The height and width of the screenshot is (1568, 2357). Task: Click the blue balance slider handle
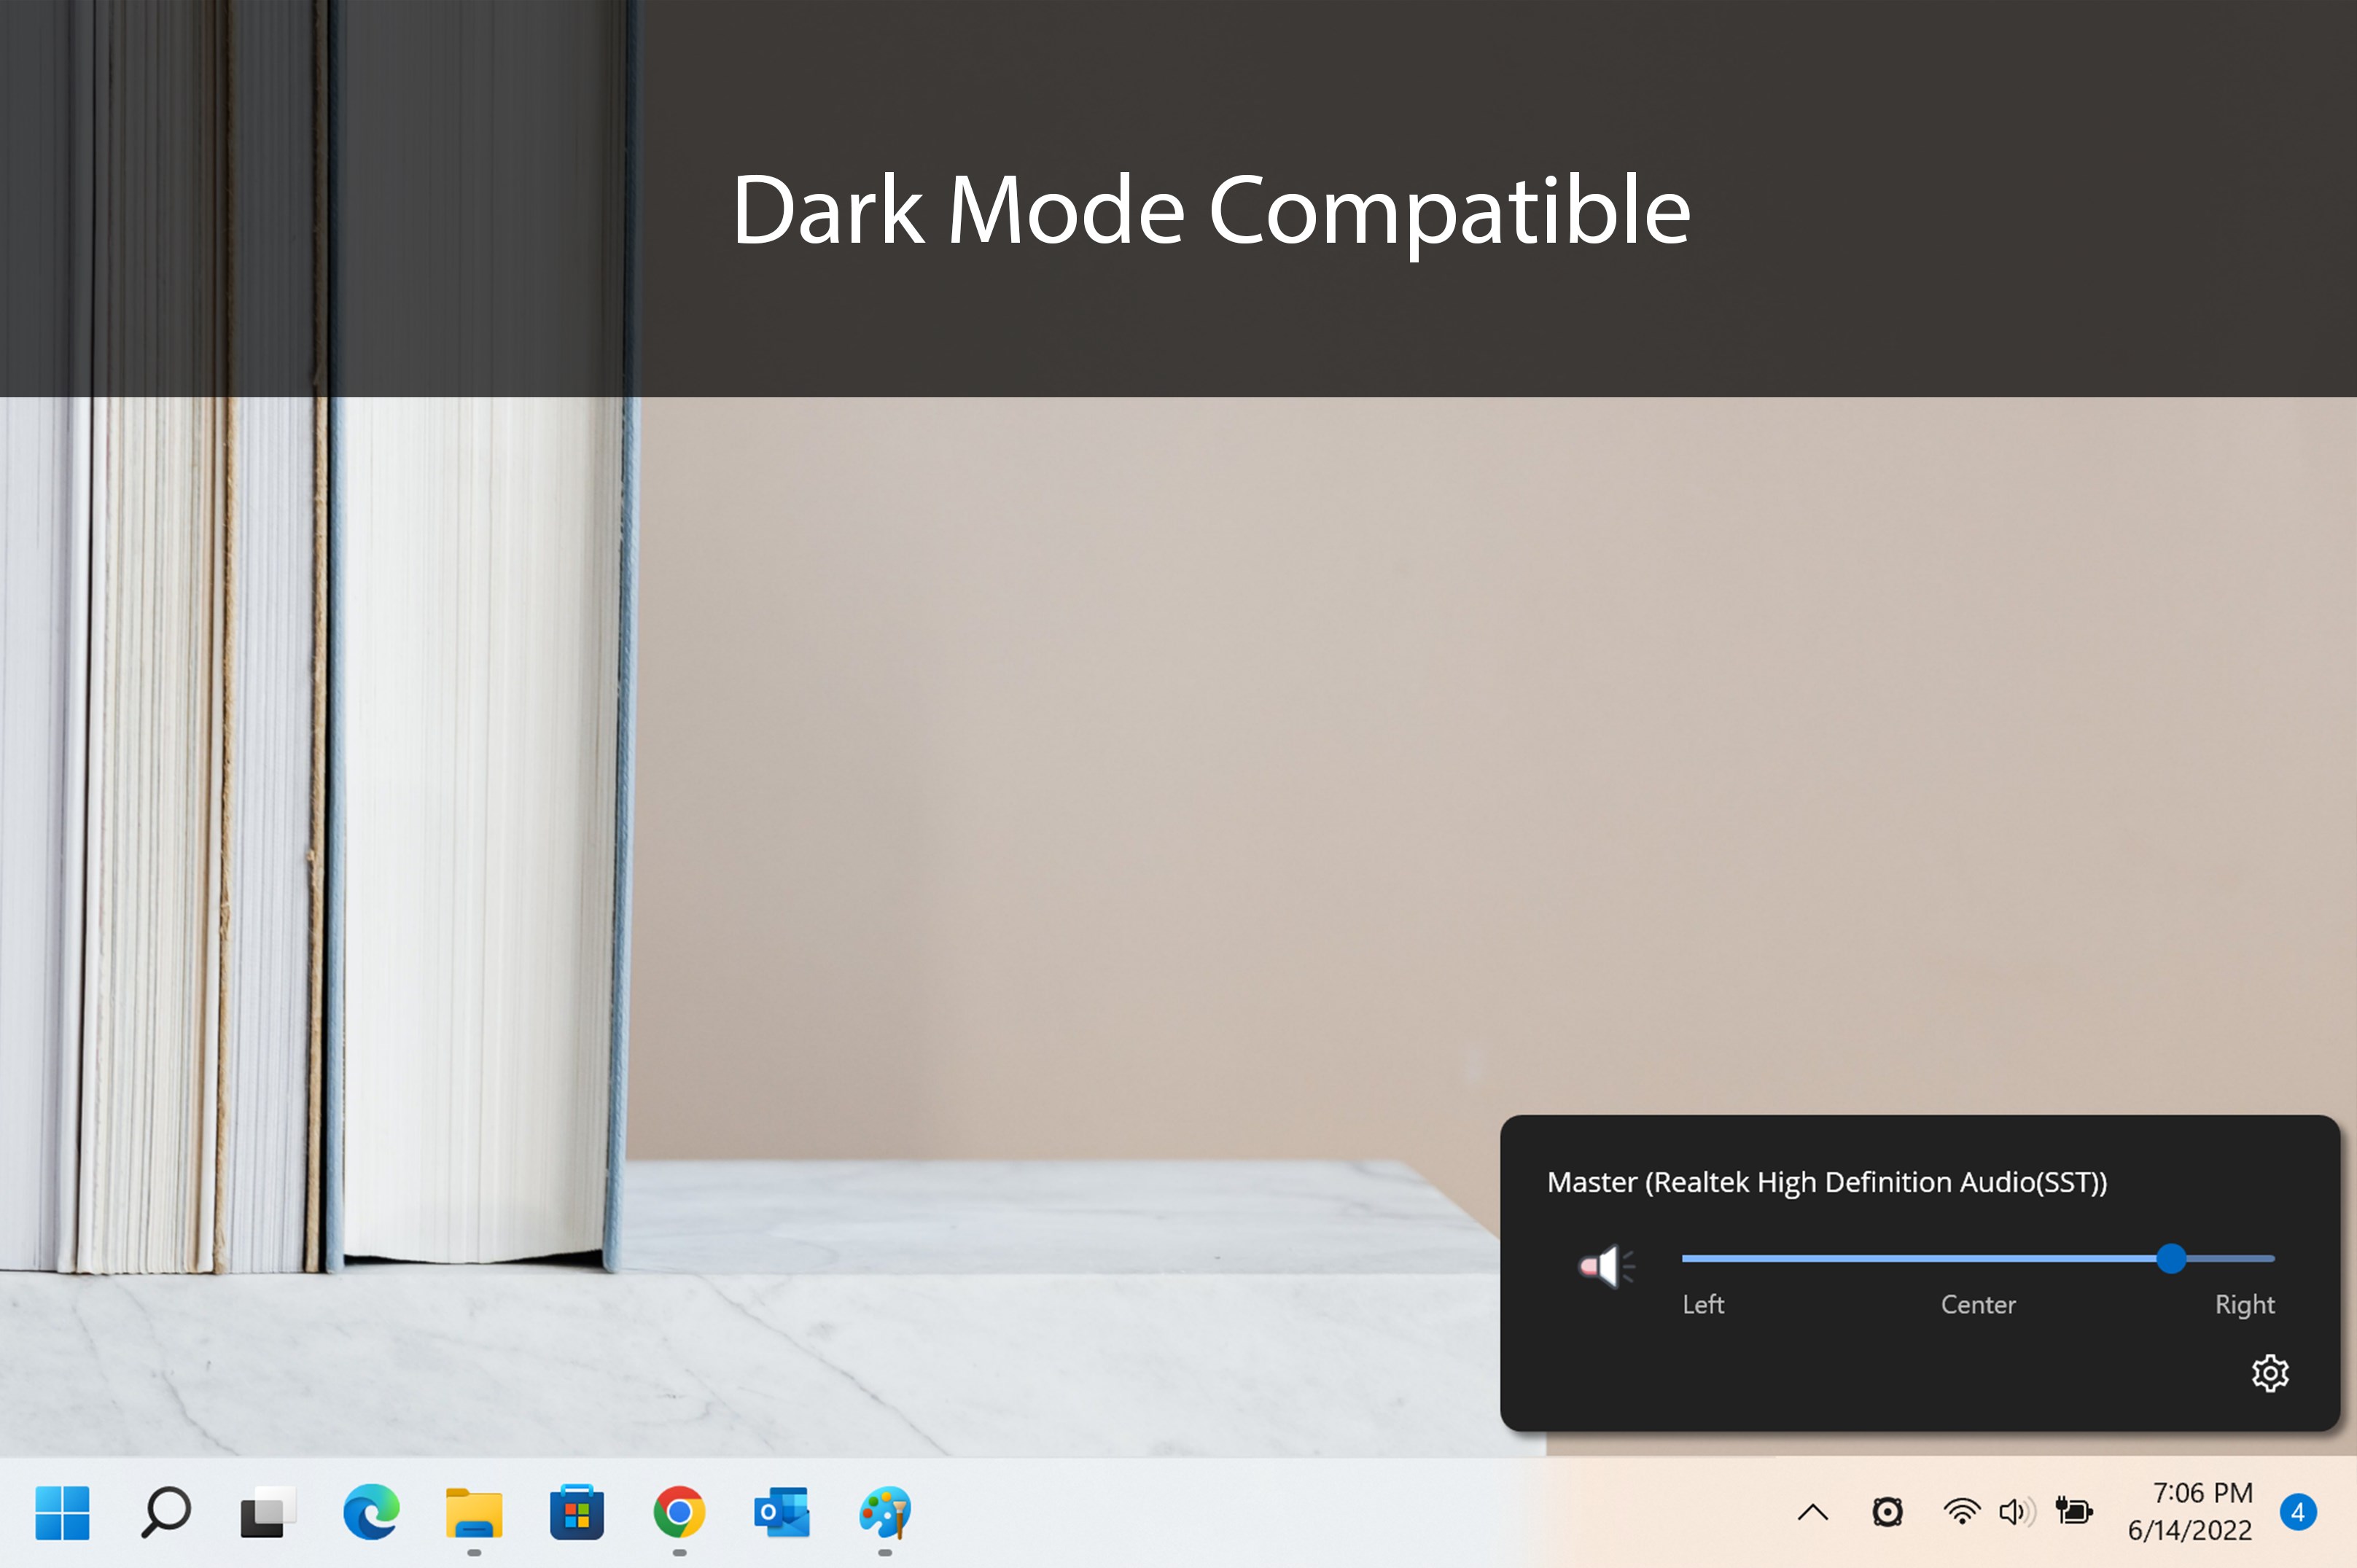pos(2170,1258)
